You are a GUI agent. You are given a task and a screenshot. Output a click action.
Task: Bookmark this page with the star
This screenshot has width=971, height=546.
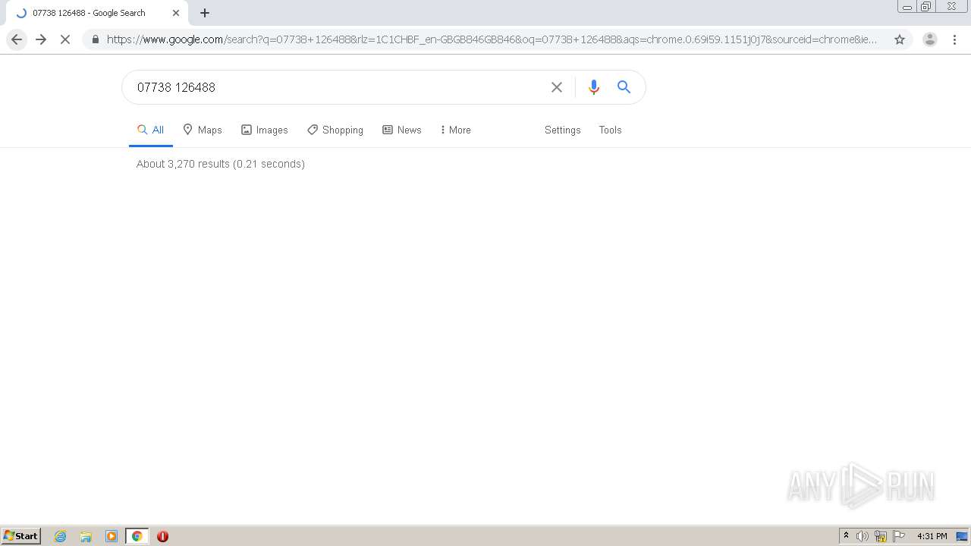coord(900,39)
